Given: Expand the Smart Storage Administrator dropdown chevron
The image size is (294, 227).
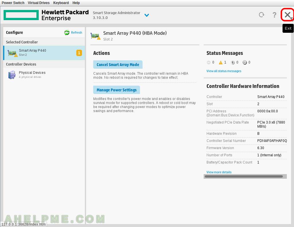Looking at the screenshot, I should click(147, 15).
